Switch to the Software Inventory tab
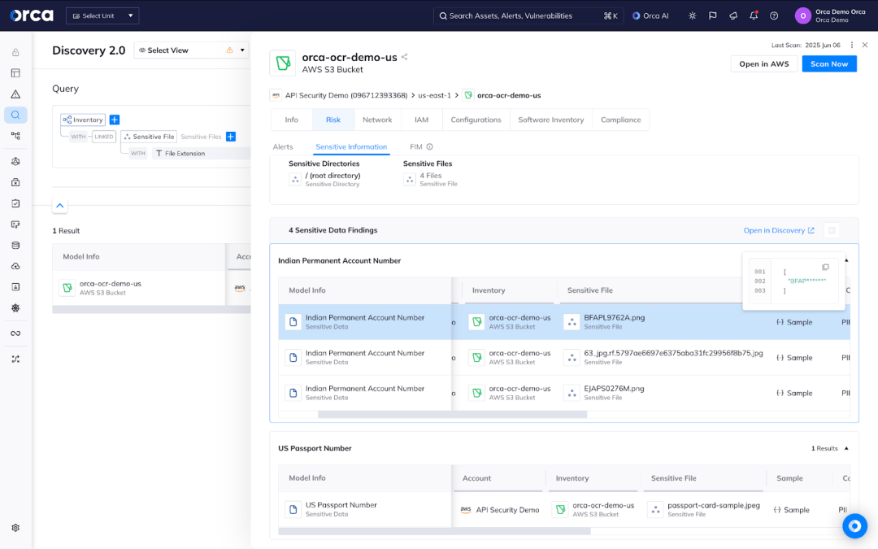Screen dimensions: 878x549 tap(551, 120)
